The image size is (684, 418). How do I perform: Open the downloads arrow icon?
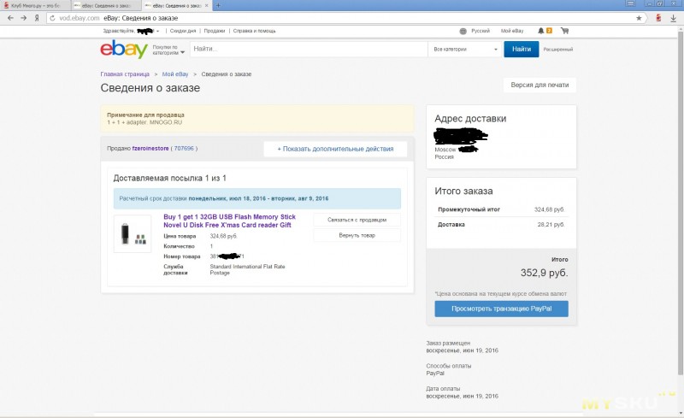pos(673,18)
